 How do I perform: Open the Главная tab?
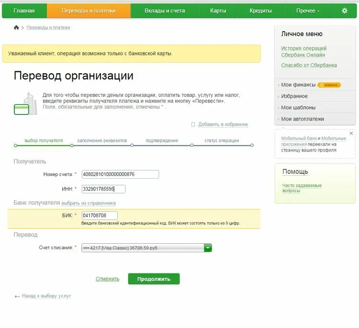[x=24, y=11]
